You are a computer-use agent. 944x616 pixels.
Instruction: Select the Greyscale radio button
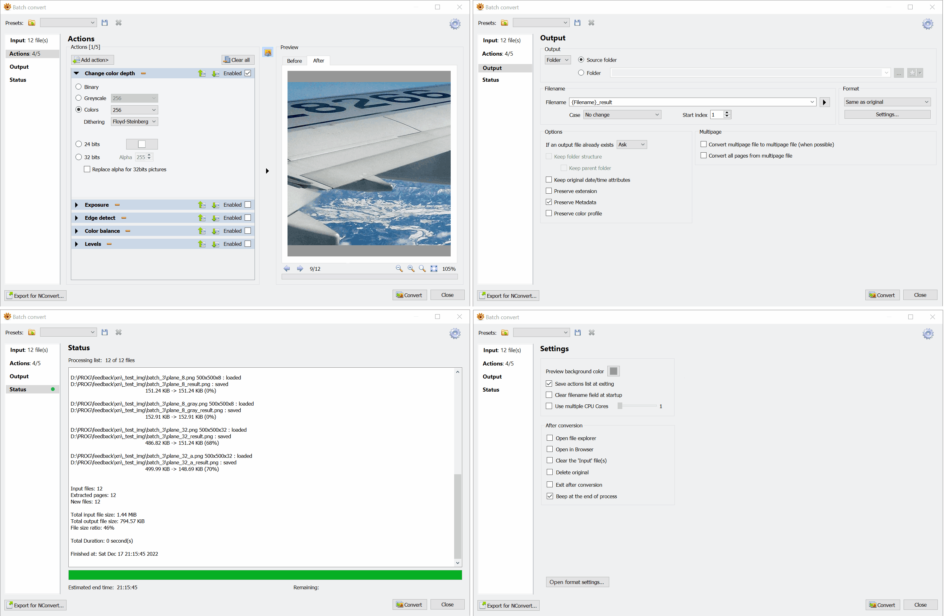pos(79,98)
